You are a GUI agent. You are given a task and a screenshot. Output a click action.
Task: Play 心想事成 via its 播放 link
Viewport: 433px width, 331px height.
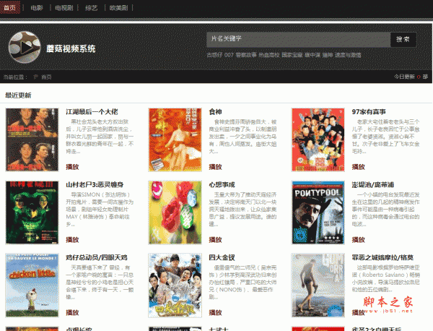coord(215,239)
